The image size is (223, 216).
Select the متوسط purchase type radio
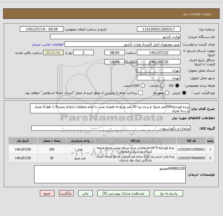coord(167,93)
